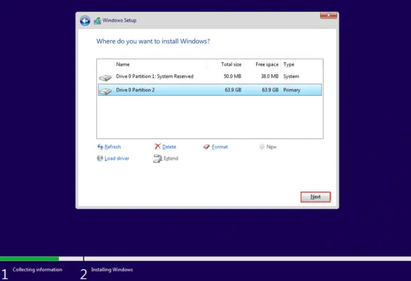This screenshot has width=411, height=281.
Task: Click the Installing Windows step label
Action: pyautogui.click(x=112, y=269)
